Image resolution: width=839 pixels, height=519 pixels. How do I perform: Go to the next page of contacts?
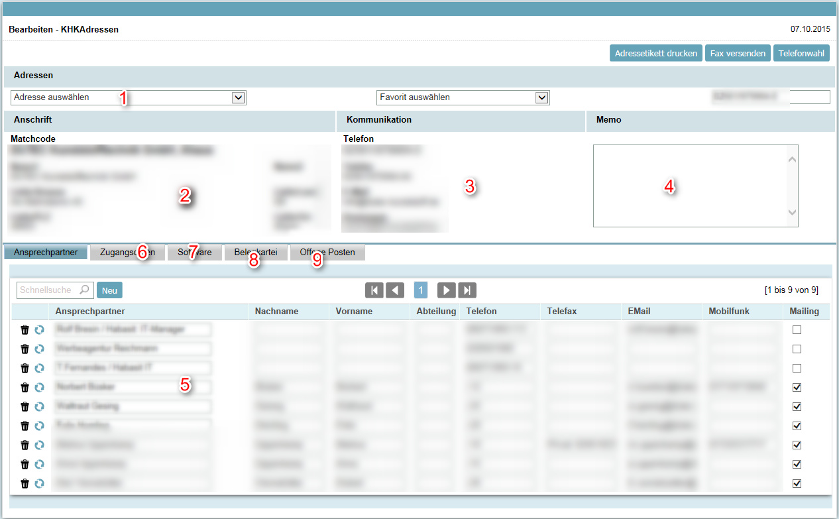click(446, 290)
